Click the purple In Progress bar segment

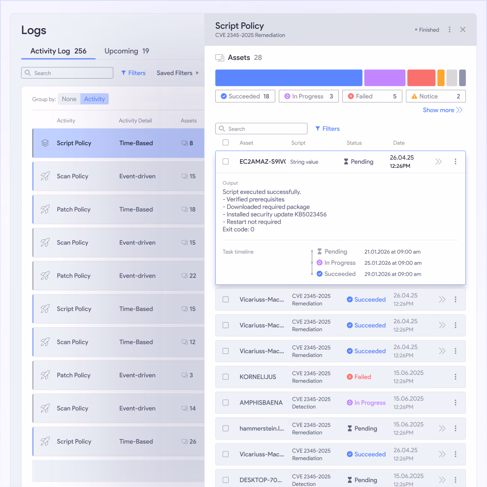pos(385,78)
